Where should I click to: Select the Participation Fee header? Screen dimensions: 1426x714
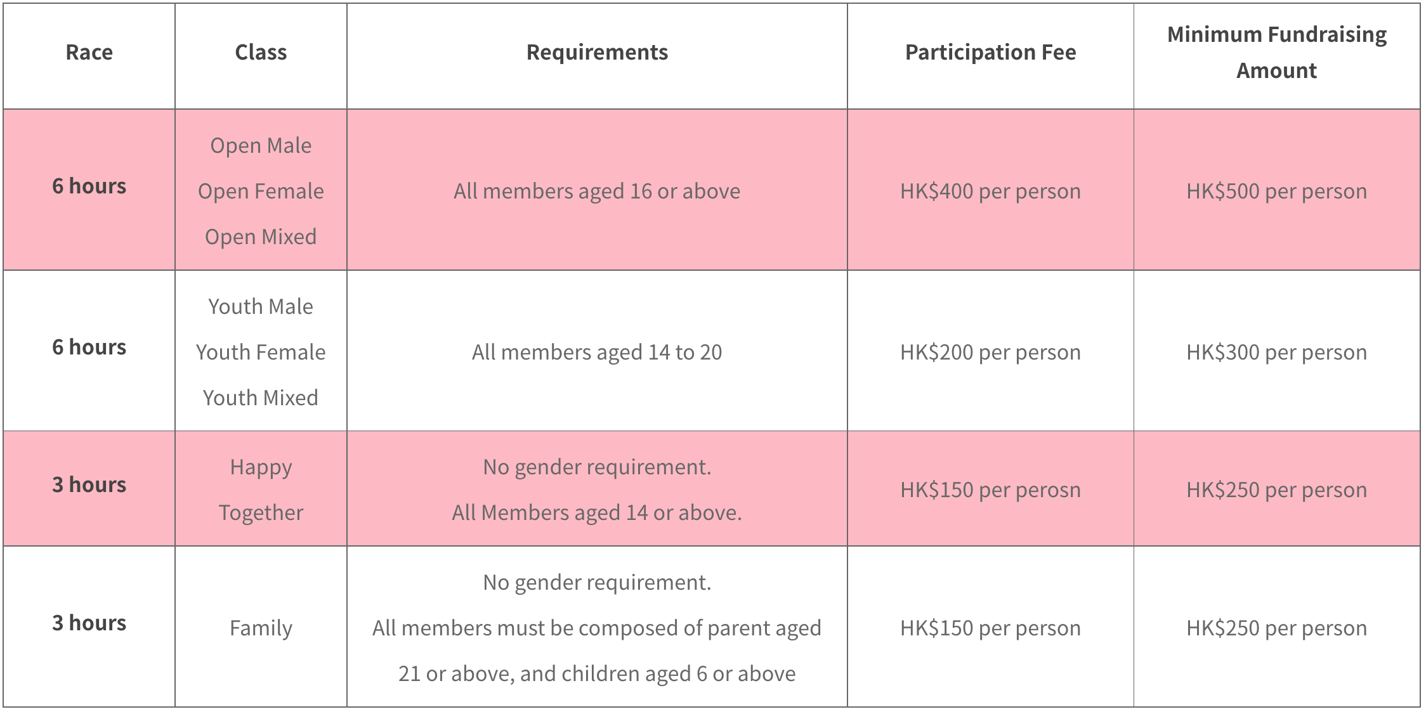pyautogui.click(x=990, y=52)
